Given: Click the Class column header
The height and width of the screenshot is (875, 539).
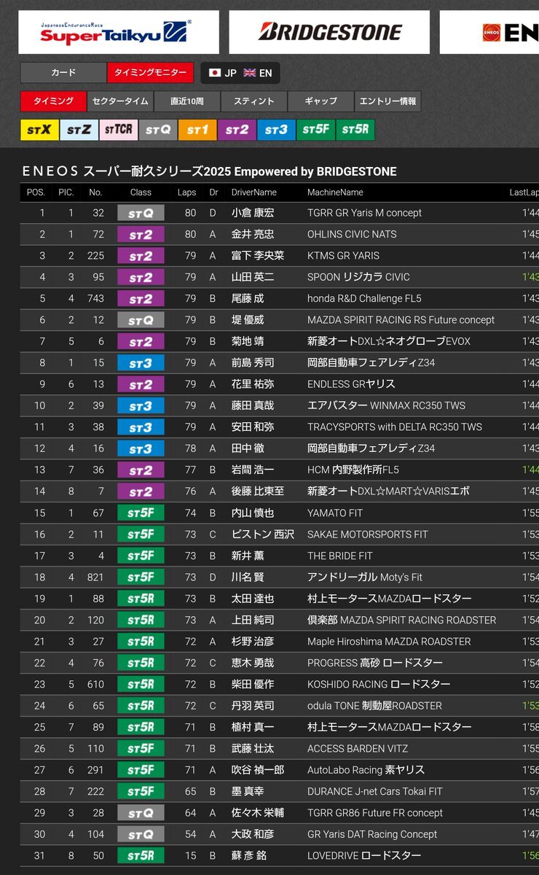Looking at the screenshot, I should tap(141, 192).
